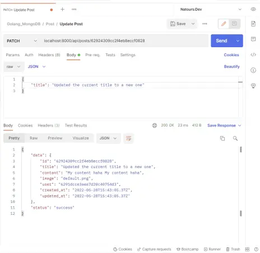Screen dimensions: 260x253
Task: Click the Send button
Action: tap(221, 40)
